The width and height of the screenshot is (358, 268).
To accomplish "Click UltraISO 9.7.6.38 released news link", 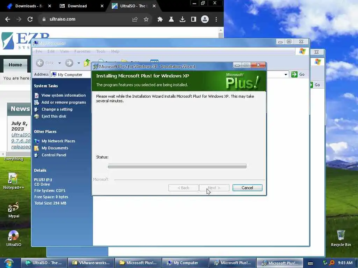I will 21,141.
